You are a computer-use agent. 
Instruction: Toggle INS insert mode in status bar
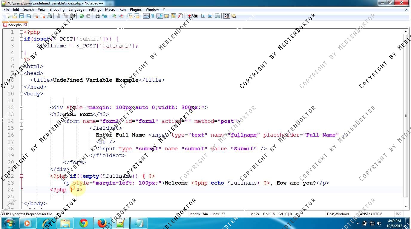pyautogui.click(x=398, y=214)
